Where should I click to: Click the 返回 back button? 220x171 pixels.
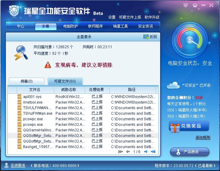[x=150, y=37]
